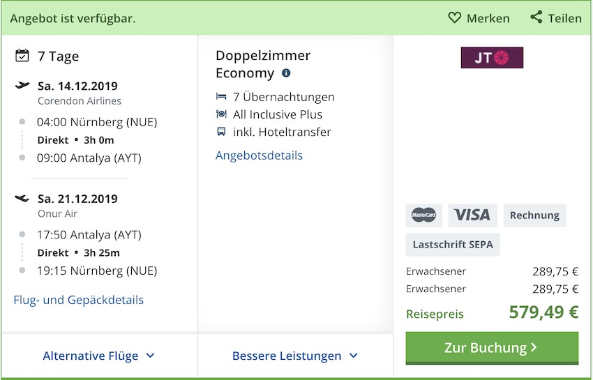The width and height of the screenshot is (593, 380).
Task: Click the landing plane icon for 21.12.2019
Action: pos(22,199)
